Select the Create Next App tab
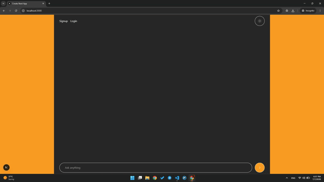Viewport: 324px width, 182px height. click(26, 4)
